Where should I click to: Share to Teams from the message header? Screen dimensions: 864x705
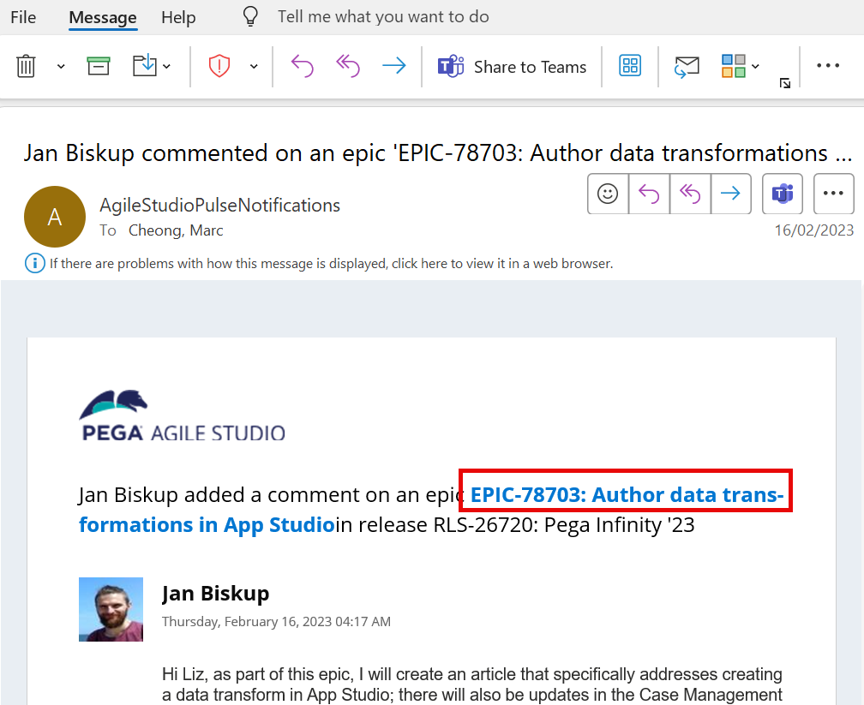pos(783,194)
